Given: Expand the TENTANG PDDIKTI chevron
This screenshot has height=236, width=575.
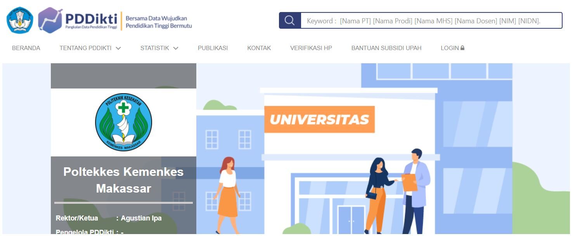Looking at the screenshot, I should (x=118, y=48).
